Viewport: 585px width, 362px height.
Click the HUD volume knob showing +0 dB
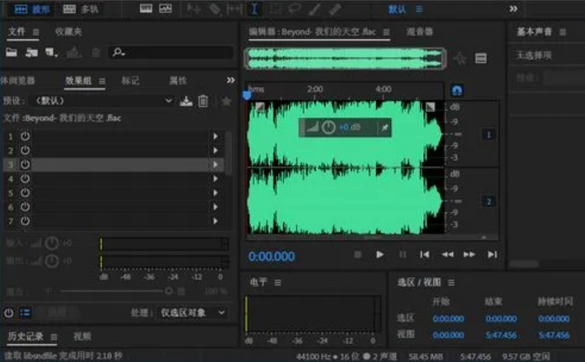point(328,127)
